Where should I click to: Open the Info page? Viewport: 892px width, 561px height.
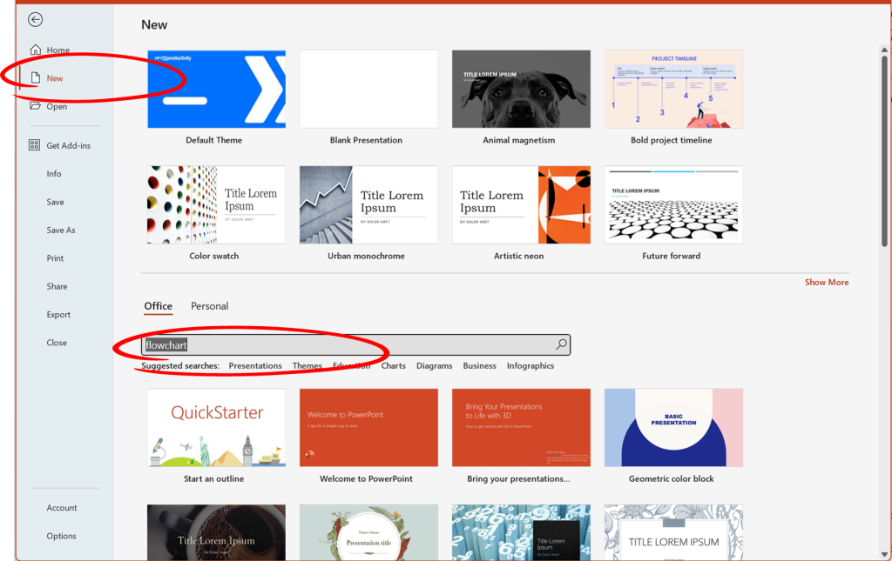54,174
